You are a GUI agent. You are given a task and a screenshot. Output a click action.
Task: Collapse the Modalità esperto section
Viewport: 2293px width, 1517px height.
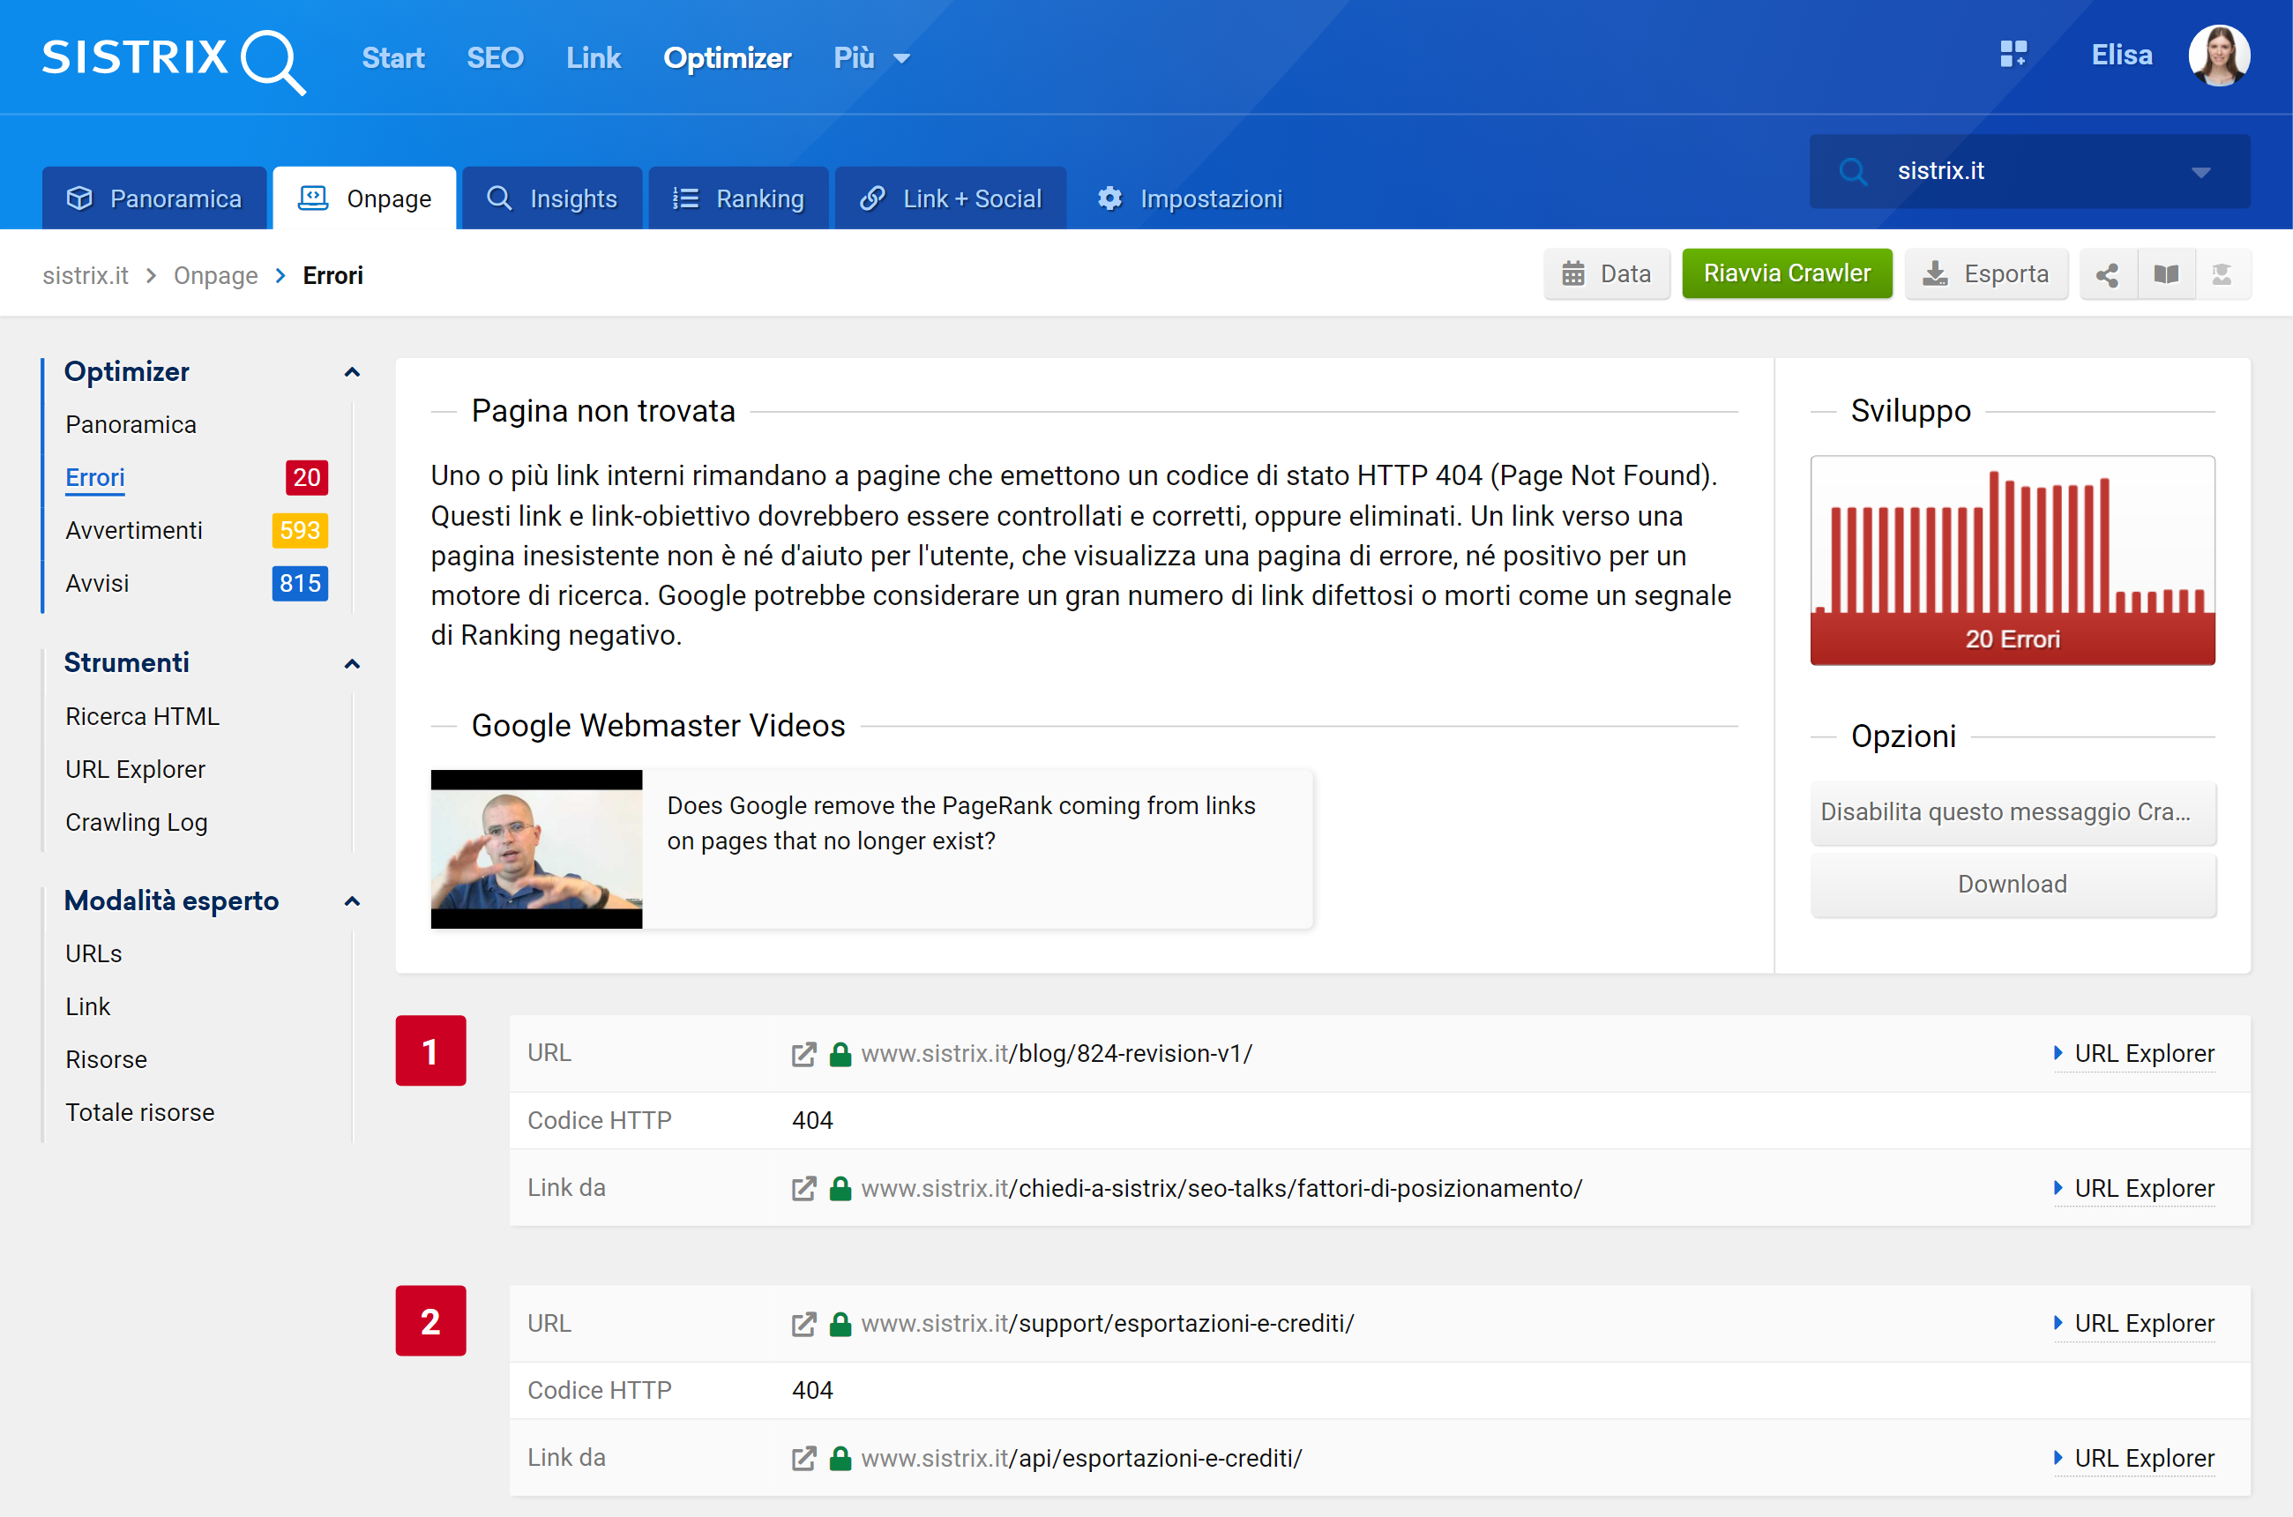pyautogui.click(x=352, y=901)
